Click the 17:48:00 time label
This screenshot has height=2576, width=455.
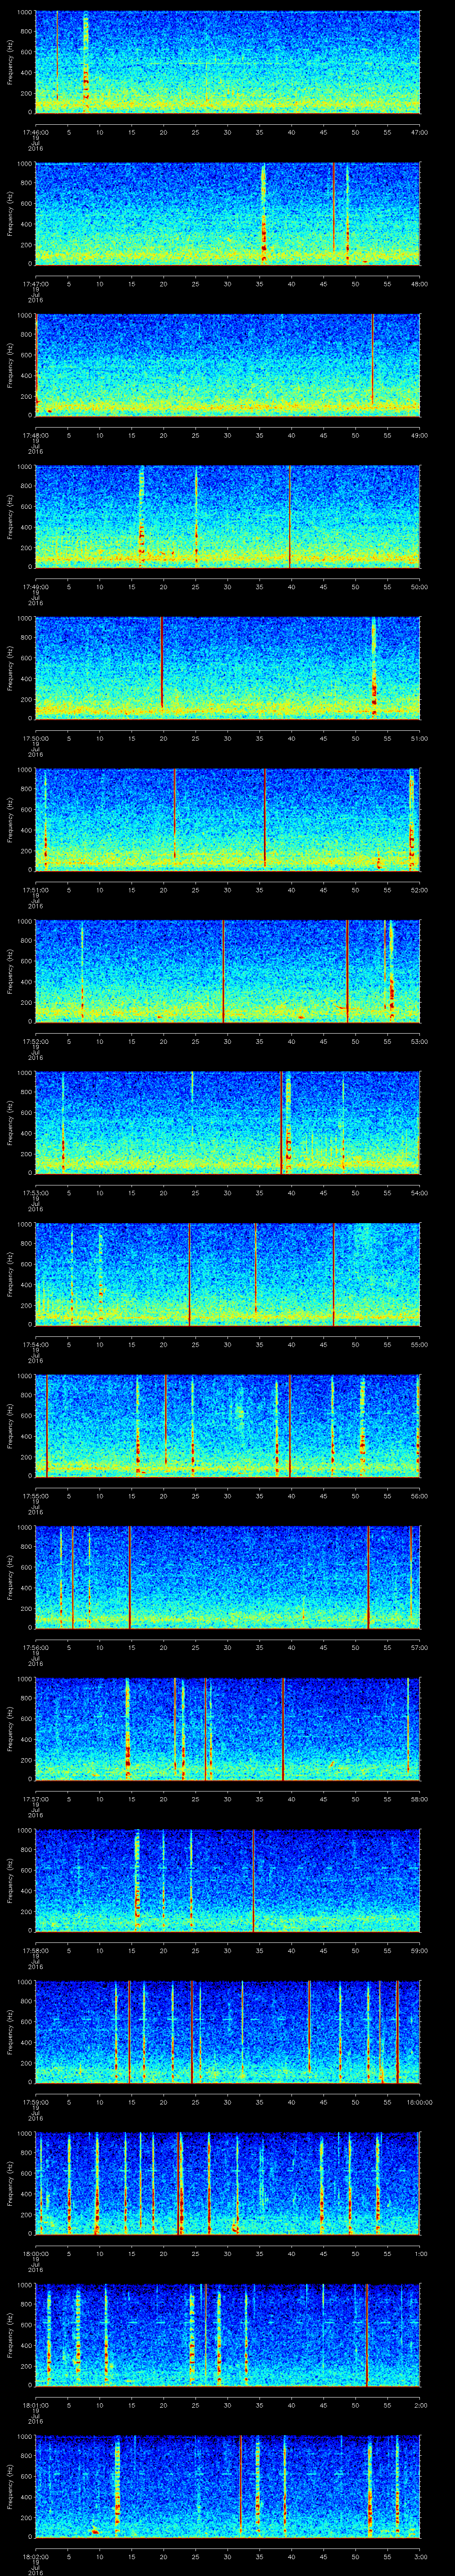pyautogui.click(x=35, y=435)
